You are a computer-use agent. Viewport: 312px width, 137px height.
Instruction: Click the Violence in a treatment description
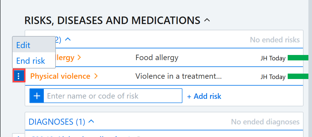click(178, 76)
